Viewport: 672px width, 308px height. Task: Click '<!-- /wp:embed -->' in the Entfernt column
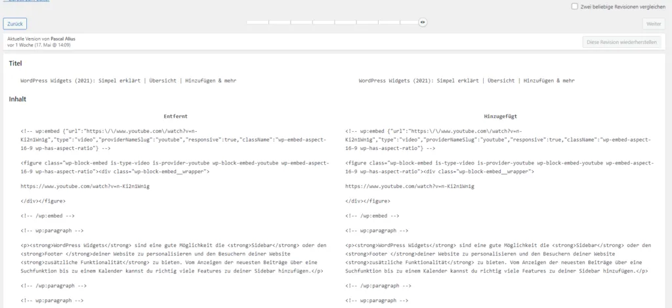point(47,216)
